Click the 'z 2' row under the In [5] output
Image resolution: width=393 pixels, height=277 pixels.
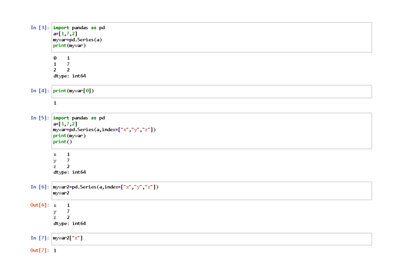pyautogui.click(x=62, y=166)
